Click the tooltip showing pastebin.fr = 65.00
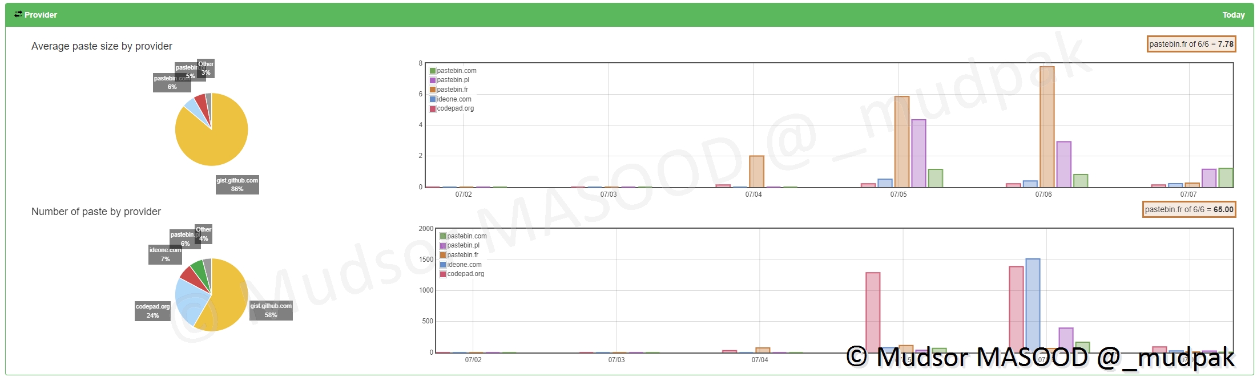This screenshot has width=1257, height=381. tap(1188, 209)
